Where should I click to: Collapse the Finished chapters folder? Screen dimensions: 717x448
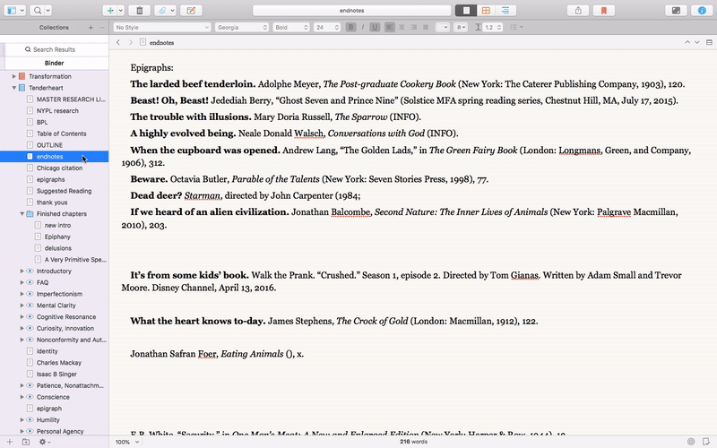tap(22, 213)
